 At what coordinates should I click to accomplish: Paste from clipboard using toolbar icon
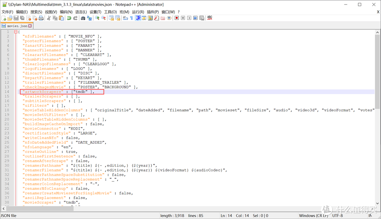[61, 18]
